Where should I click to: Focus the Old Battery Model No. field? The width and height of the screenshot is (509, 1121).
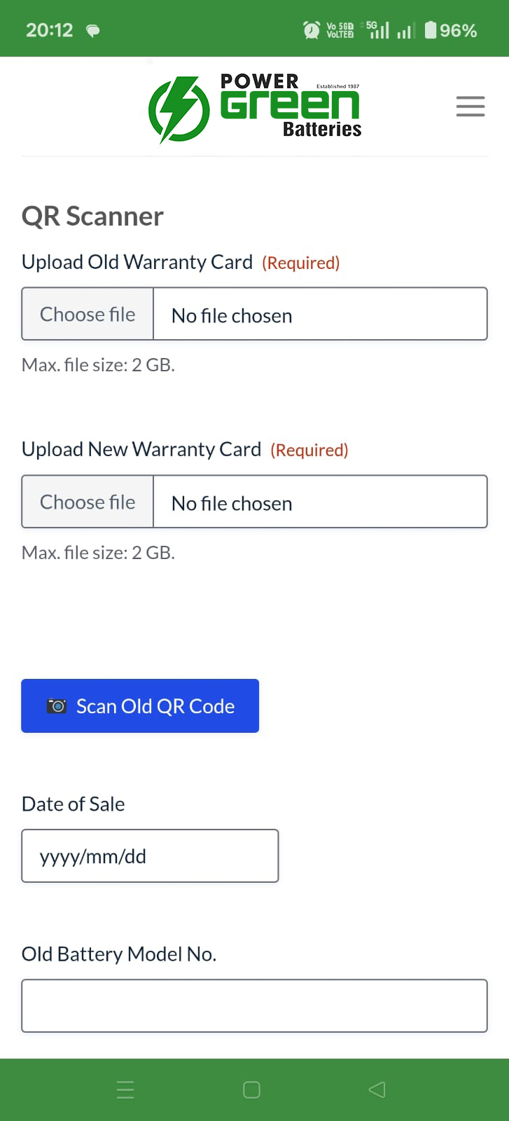pyautogui.click(x=254, y=1006)
